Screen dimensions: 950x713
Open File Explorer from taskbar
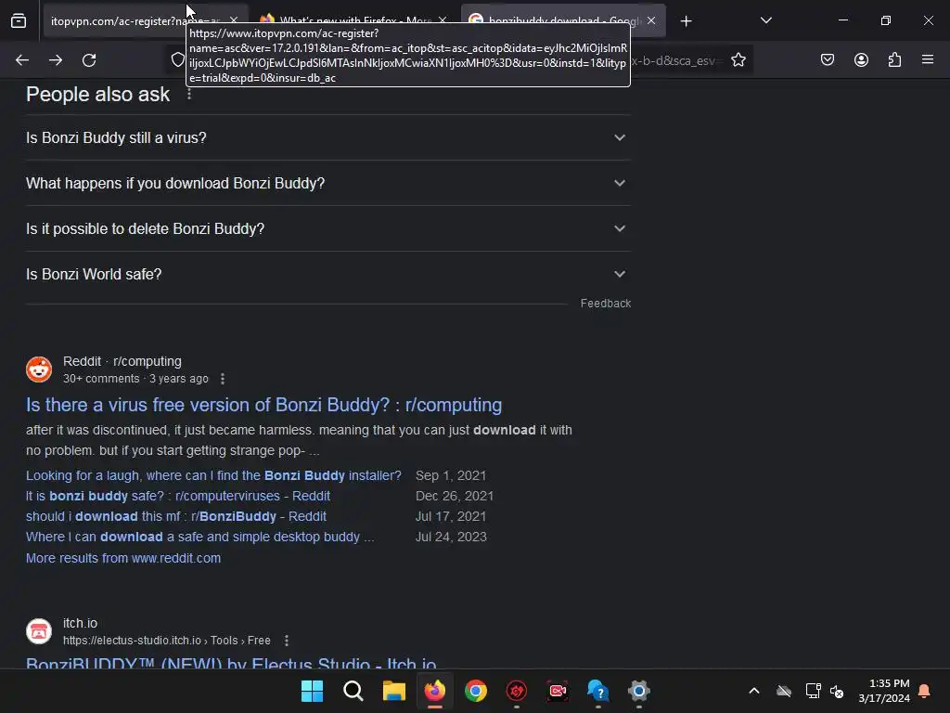[x=393, y=691]
